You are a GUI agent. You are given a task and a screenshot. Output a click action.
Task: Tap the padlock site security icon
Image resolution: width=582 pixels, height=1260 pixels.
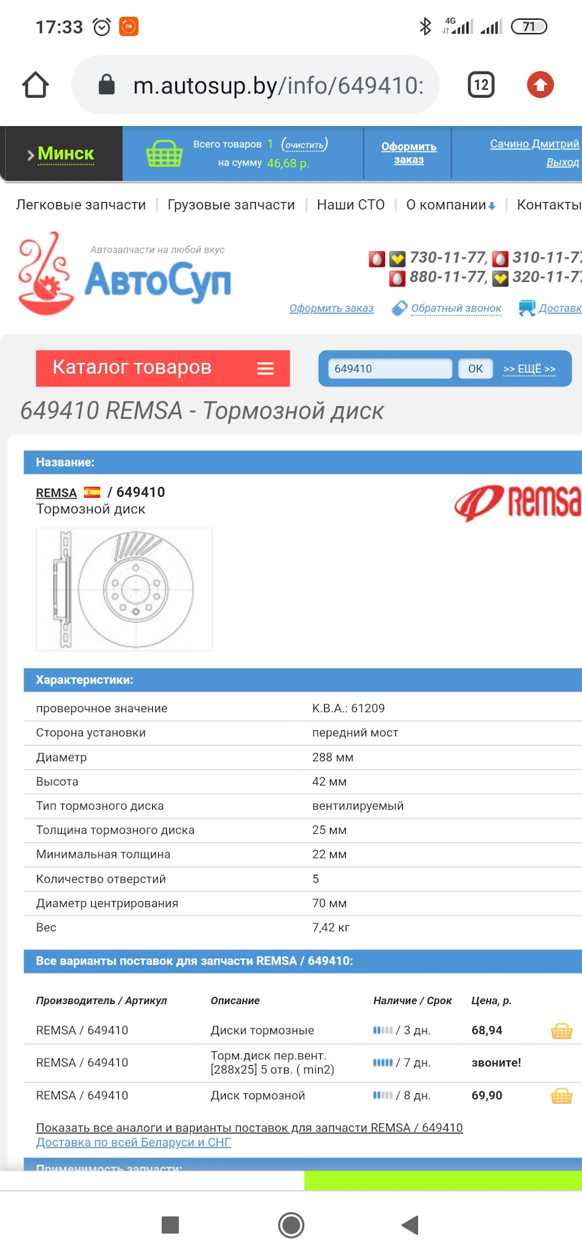tap(106, 85)
